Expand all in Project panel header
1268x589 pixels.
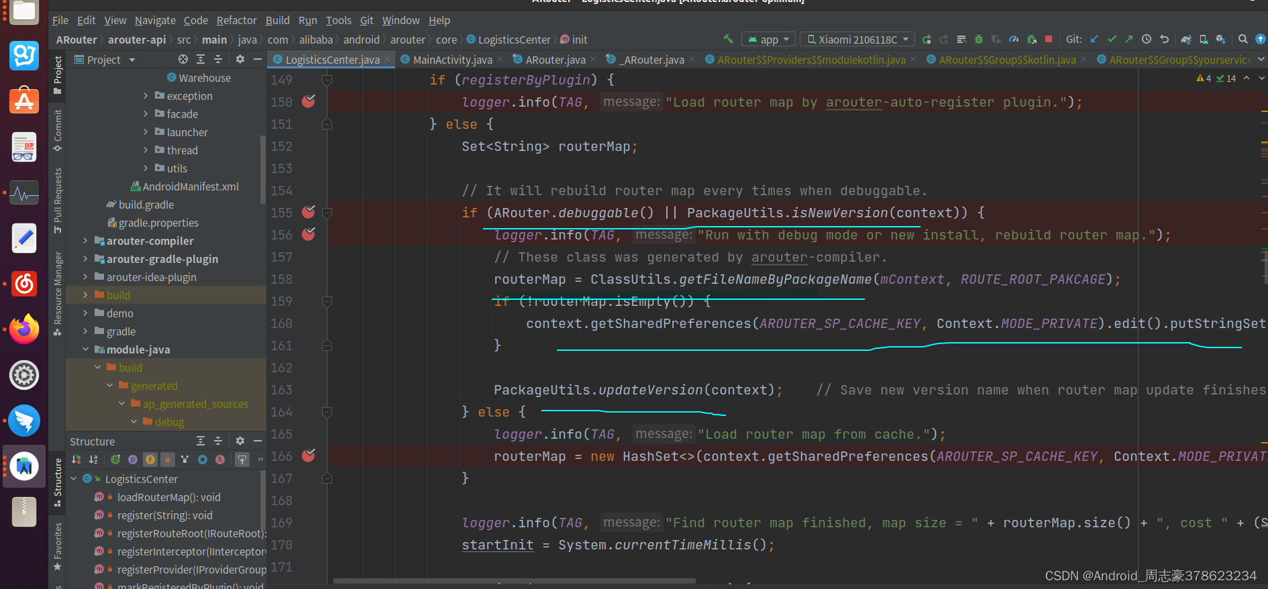point(201,60)
